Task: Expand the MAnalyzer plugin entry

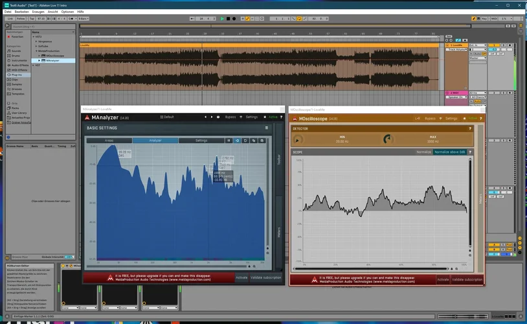Action: point(39,60)
